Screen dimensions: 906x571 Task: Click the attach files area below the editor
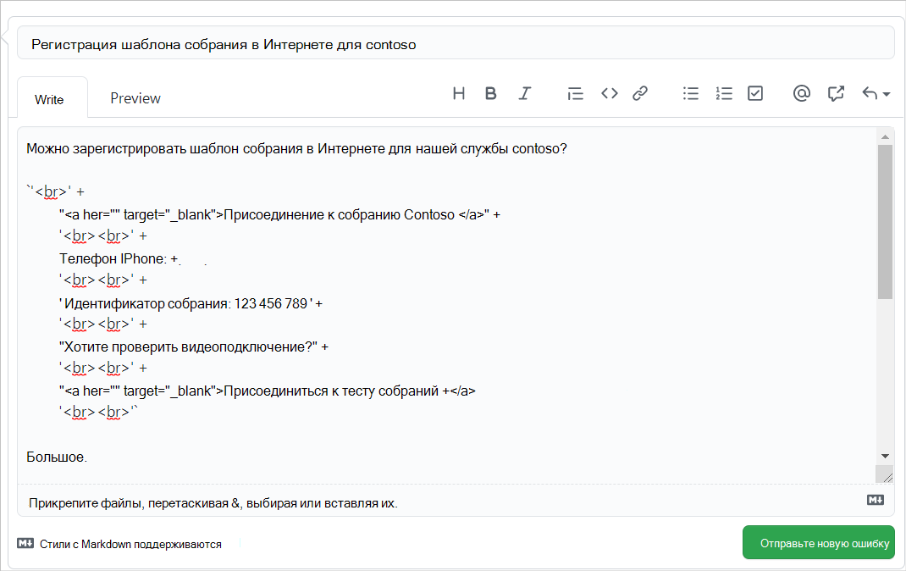pos(456,501)
